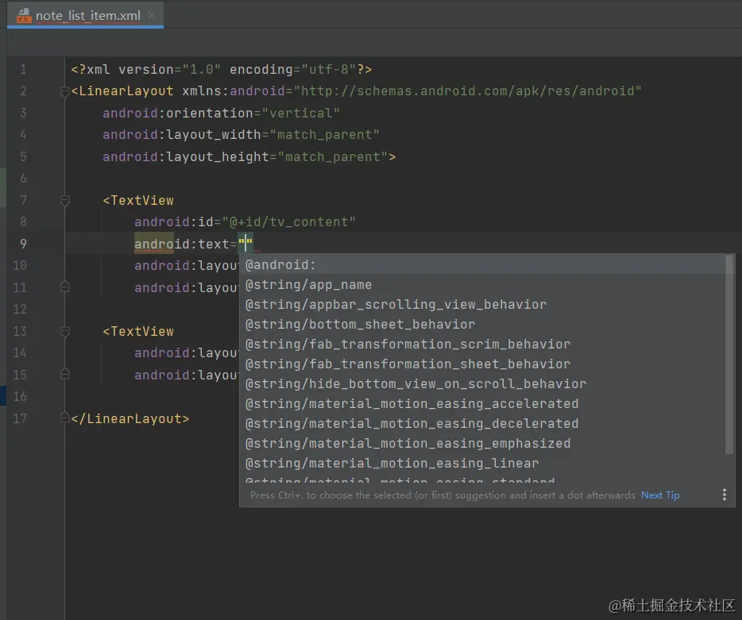
Task: Click line number 1 in the gutter
Action: click(23, 70)
